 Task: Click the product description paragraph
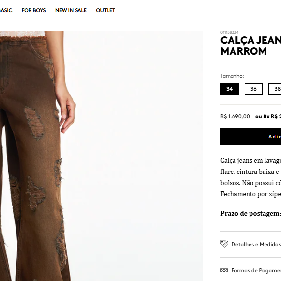[250, 177]
